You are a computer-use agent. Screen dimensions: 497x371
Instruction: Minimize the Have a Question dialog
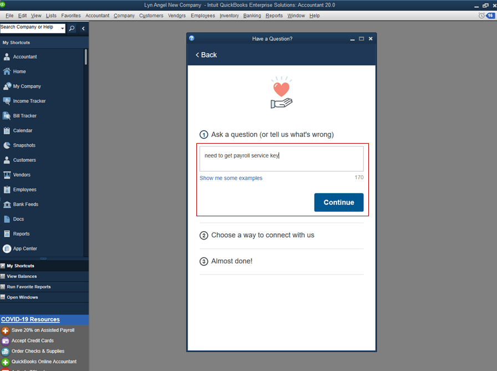click(352, 39)
